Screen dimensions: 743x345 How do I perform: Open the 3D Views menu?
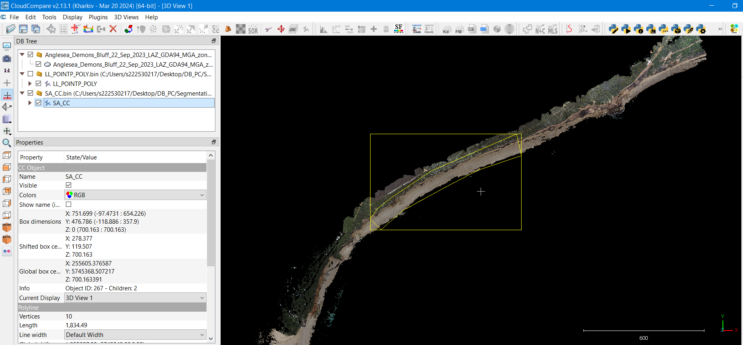tap(126, 17)
